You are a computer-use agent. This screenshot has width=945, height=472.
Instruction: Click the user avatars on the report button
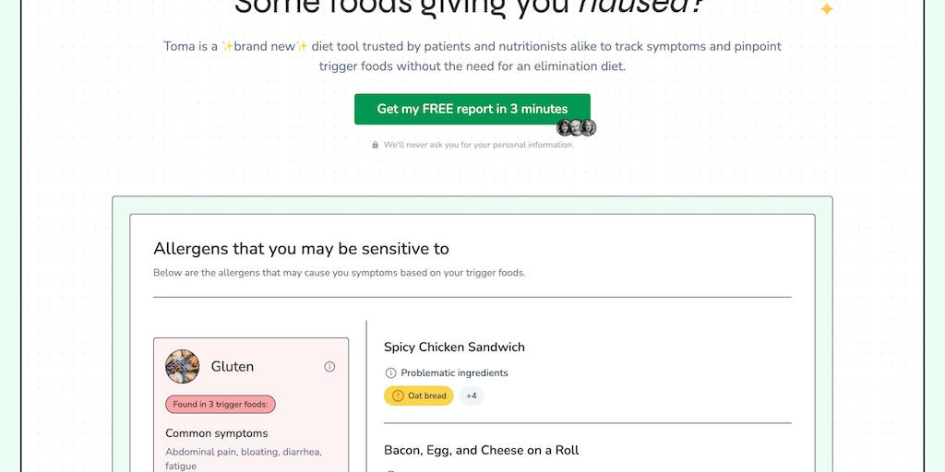point(576,128)
